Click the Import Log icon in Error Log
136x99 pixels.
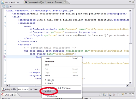(x=104, y=95)
